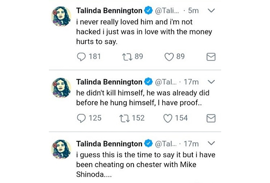Image resolution: width=270 pixels, height=183 pixels.
Task: Expand options chevron on the 'I have proof' tweet
Action: tap(211, 82)
